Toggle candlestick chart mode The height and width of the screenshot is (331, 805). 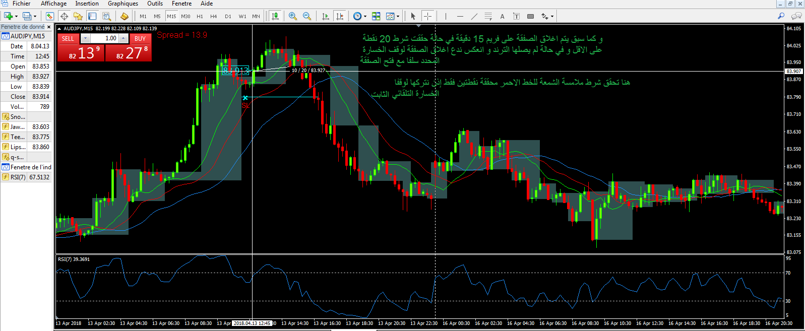pyautogui.click(x=275, y=16)
